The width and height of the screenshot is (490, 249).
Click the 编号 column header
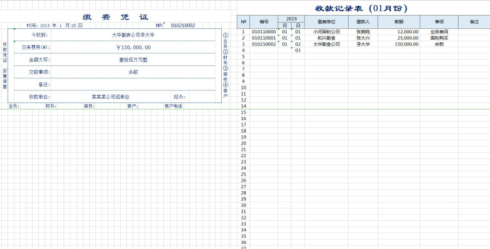[x=264, y=22]
